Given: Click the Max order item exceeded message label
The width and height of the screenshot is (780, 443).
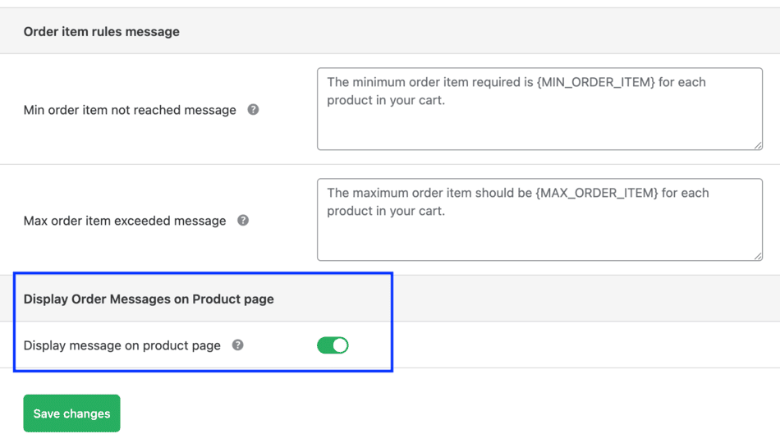Looking at the screenshot, I should (125, 221).
